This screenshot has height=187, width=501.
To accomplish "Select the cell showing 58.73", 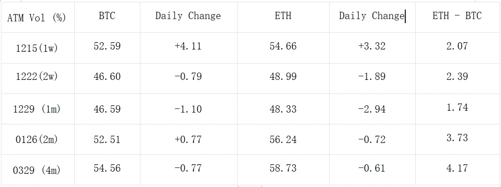I will point(283,168).
